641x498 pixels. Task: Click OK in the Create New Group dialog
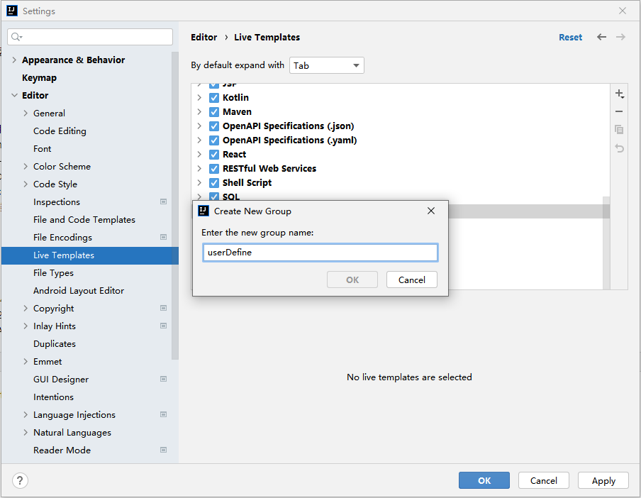pyautogui.click(x=352, y=280)
